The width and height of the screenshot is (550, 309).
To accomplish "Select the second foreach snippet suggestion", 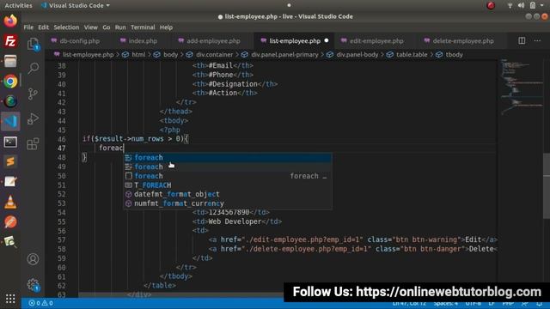I will click(227, 167).
